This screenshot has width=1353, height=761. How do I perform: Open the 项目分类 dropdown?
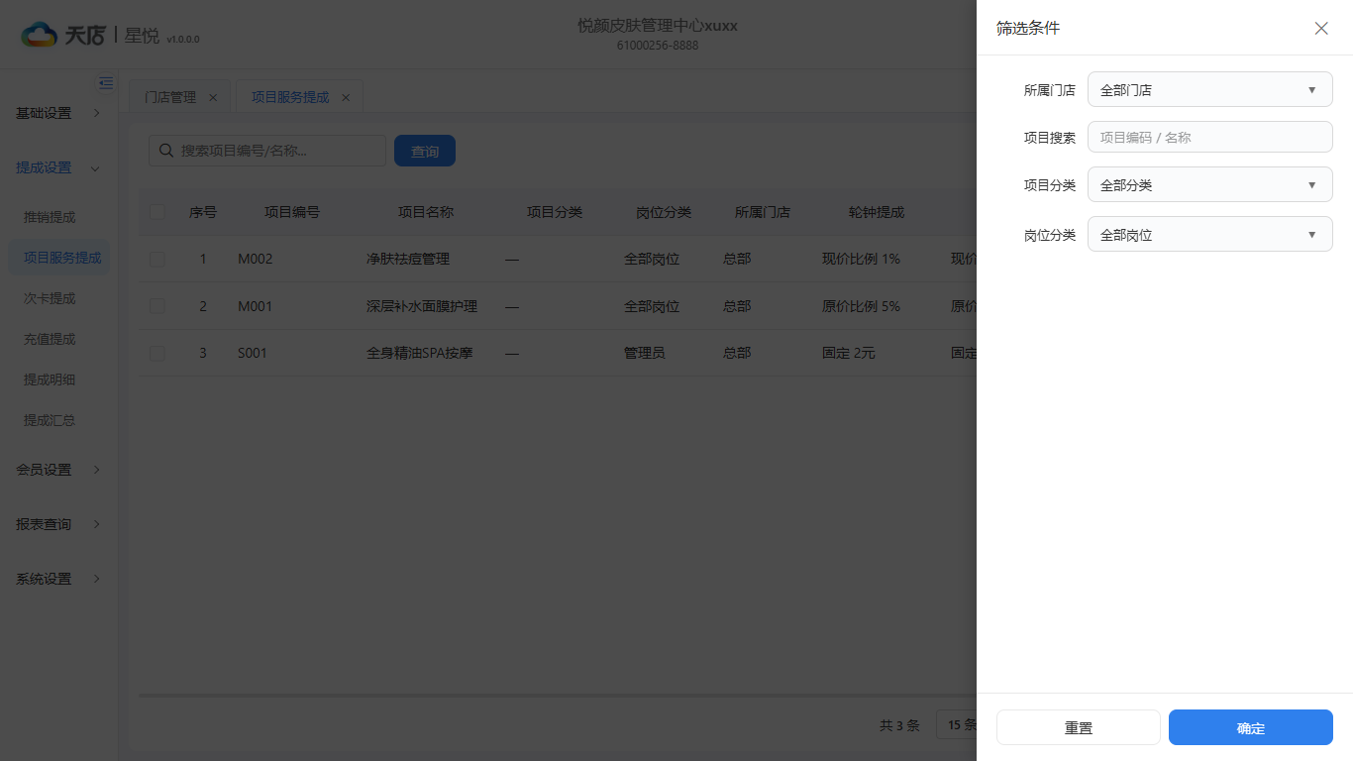[1210, 184]
